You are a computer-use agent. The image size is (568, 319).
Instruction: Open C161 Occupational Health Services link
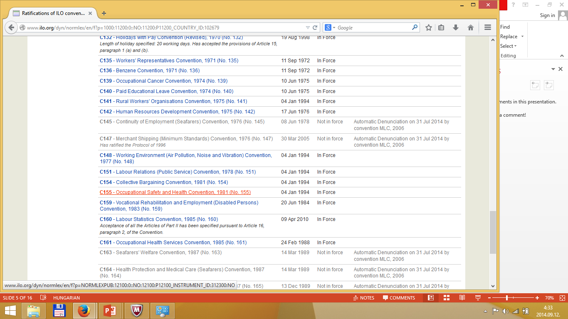[x=173, y=243]
